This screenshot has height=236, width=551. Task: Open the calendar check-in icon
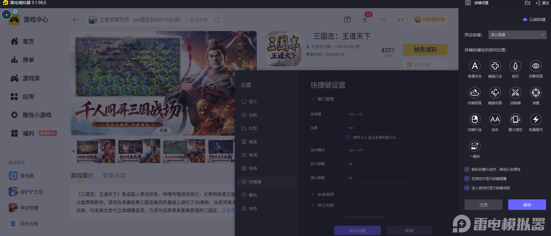tap(348, 19)
